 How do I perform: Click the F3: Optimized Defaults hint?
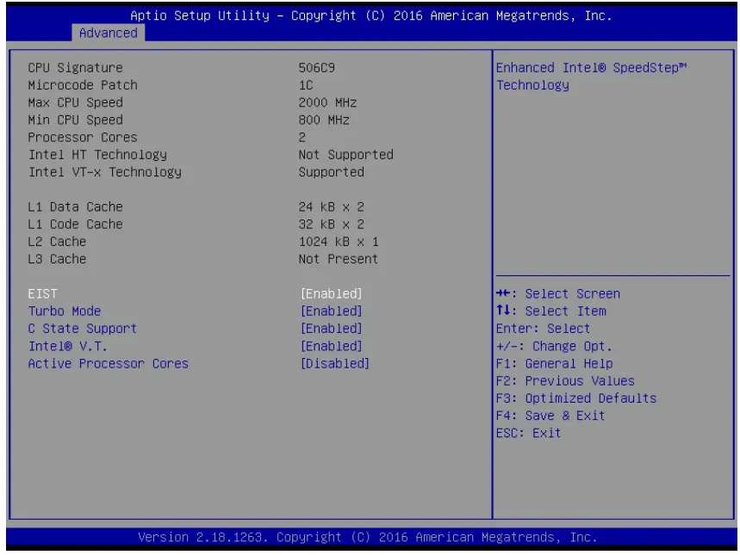click(x=576, y=398)
